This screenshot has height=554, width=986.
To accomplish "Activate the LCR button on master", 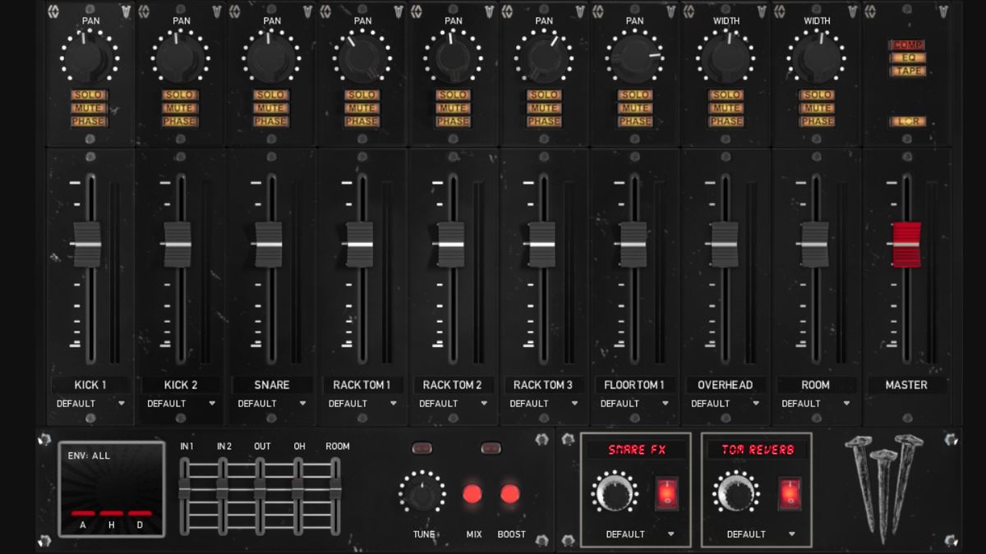I will click(x=910, y=120).
